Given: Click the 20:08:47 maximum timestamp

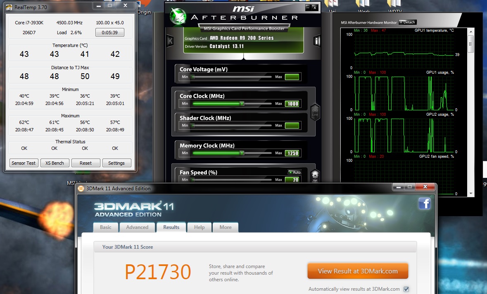Looking at the screenshot, I should pyautogui.click(x=24, y=130).
